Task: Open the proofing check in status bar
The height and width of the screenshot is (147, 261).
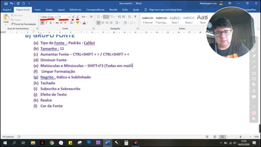Action: click(x=19, y=137)
